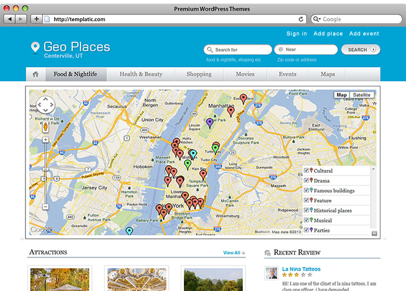Open the Shopping tab
This screenshot has width=406, height=291.
coord(199,74)
